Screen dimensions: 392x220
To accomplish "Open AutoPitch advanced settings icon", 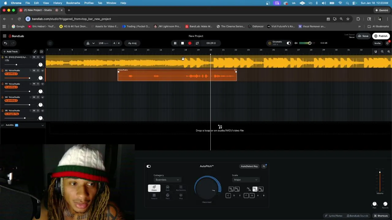I will (x=264, y=166).
